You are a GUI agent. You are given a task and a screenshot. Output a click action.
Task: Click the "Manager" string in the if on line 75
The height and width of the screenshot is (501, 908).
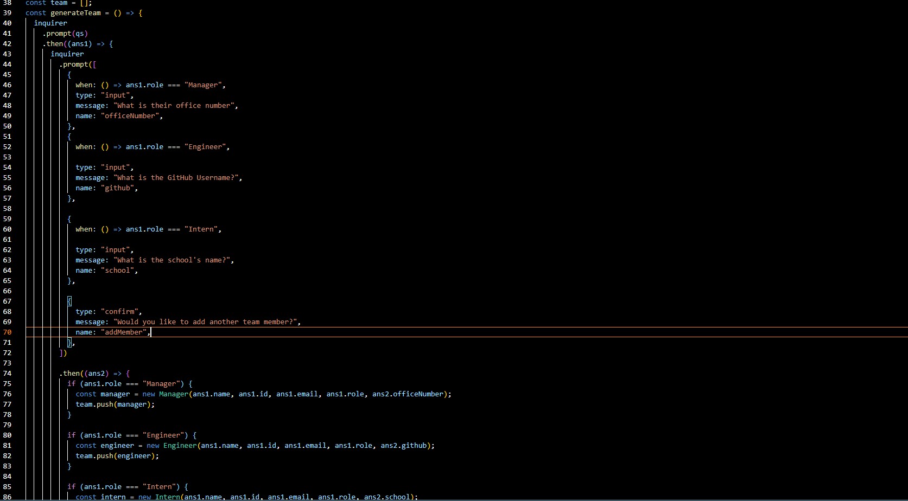161,384
